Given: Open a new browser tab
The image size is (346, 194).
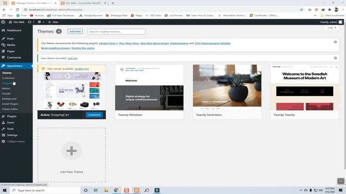Looking at the screenshot, I should (x=113, y=3).
